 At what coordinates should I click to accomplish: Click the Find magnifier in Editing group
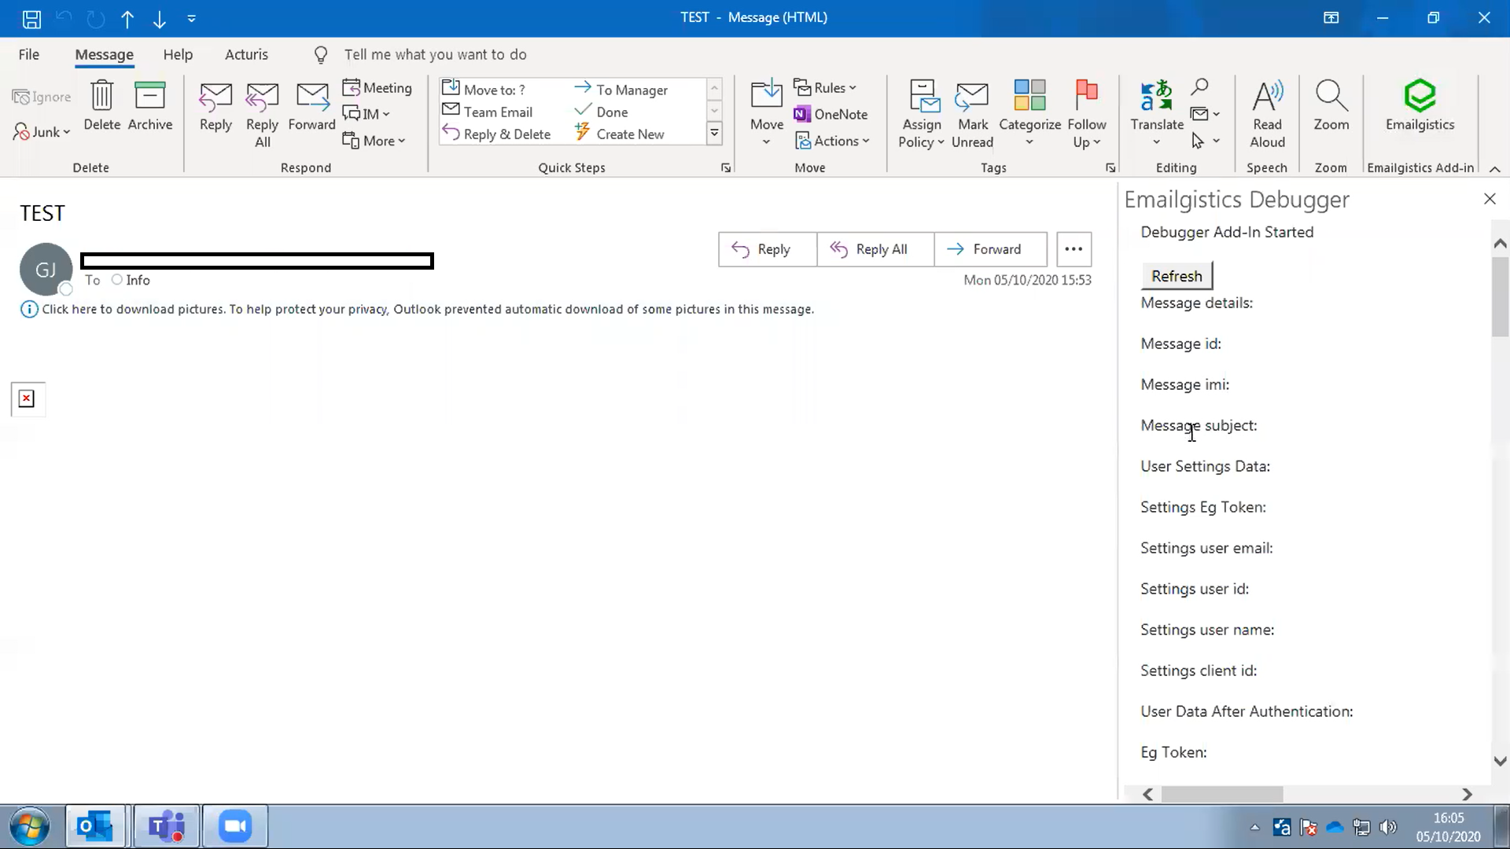pos(1199,86)
